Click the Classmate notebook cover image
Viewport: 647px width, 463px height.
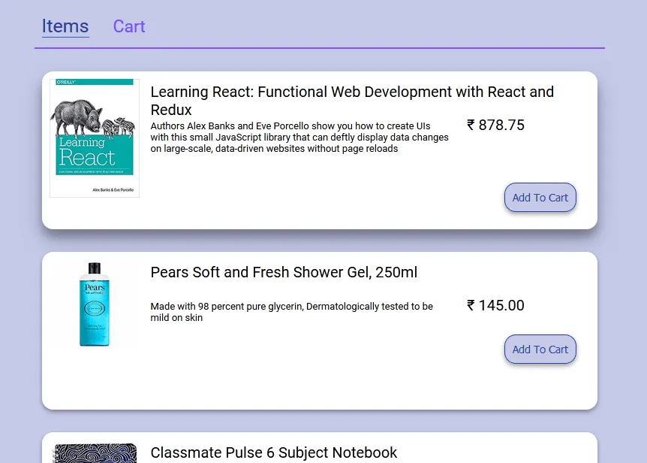(x=95, y=453)
